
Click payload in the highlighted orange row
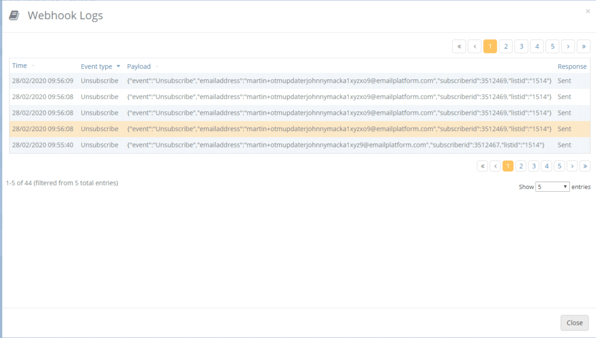coord(339,129)
